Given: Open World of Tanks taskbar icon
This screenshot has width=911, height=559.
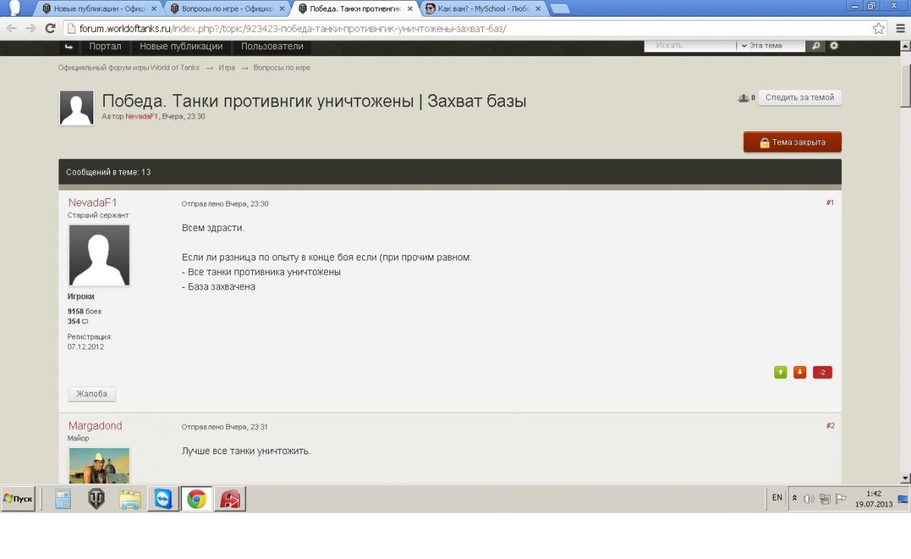Looking at the screenshot, I should [96, 499].
